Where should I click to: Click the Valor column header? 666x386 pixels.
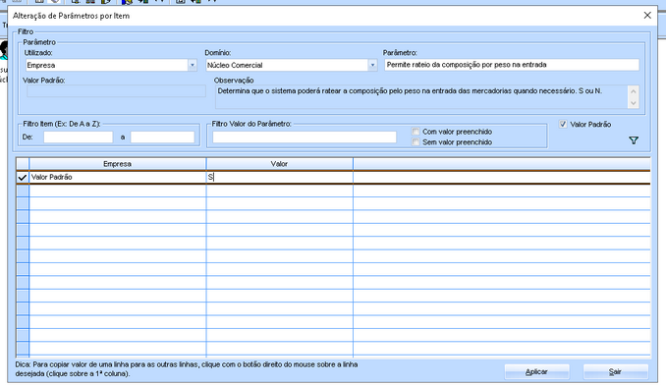coord(279,163)
